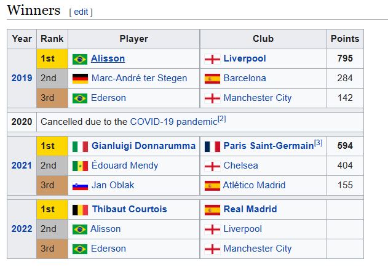Click the Spain flag beside Real Madrid
Image resolution: width=388 pixels, height=267 pixels.
(x=212, y=210)
